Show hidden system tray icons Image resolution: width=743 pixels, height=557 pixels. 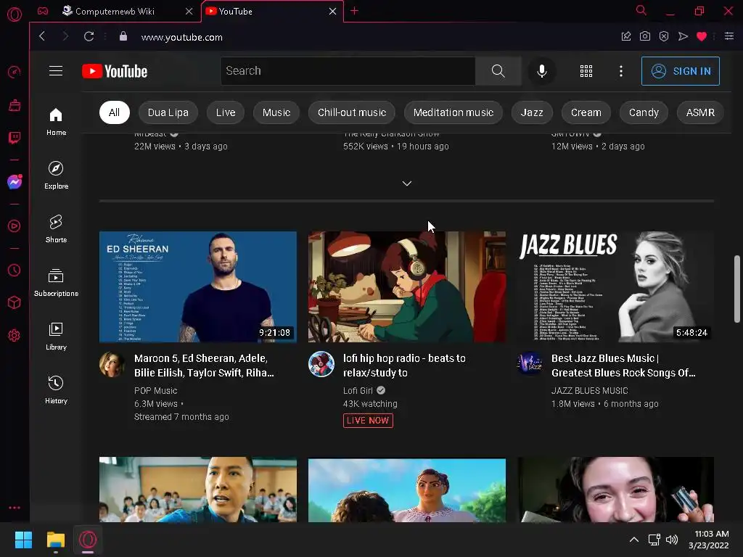633,540
